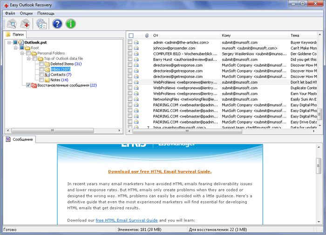Collapse the Top of Outlook data file node

(28, 59)
